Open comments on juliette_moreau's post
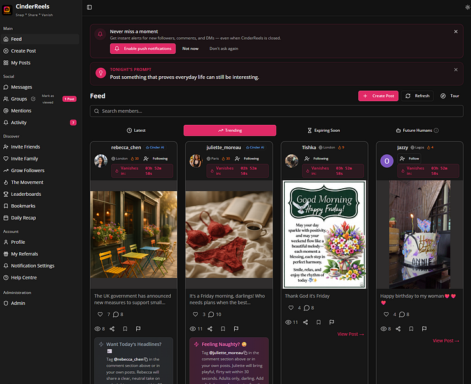Viewport: 471px width, 384px height. click(211, 314)
